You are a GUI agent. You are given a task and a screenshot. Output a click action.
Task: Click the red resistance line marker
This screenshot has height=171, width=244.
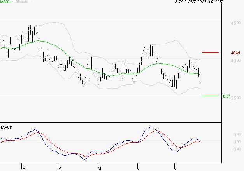pyautogui.click(x=210, y=52)
